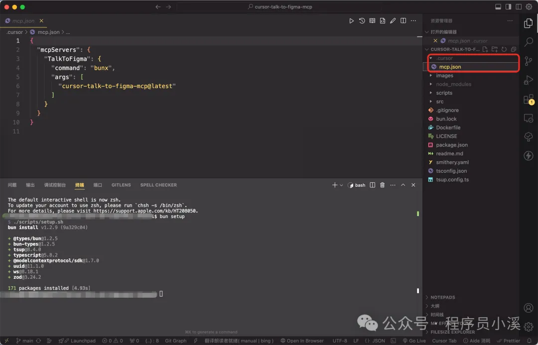Open the Explorer files icon in activity bar
Image resolution: width=538 pixels, height=345 pixels.
pos(529,23)
